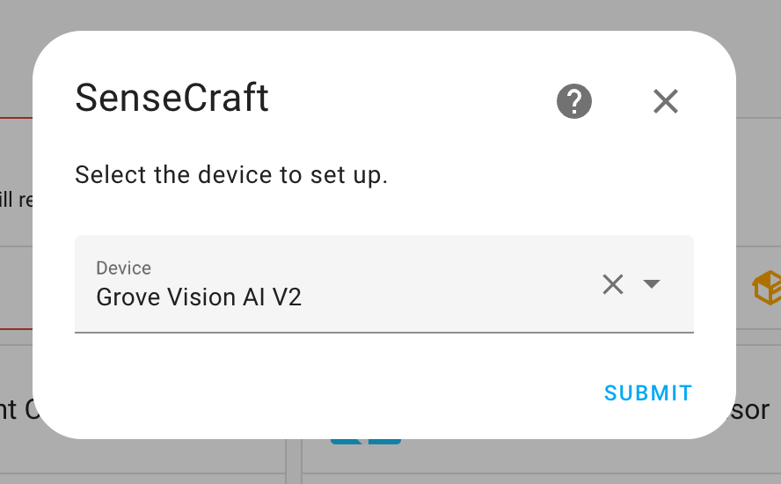Viewport: 781px width, 484px height.
Task: Click the 'Select the device to set up' text
Action: point(231,175)
